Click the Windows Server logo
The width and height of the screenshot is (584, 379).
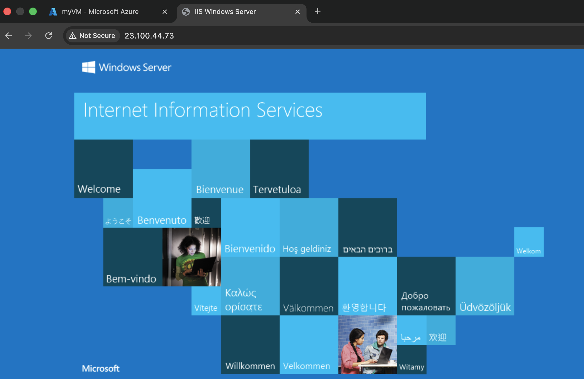(x=126, y=67)
